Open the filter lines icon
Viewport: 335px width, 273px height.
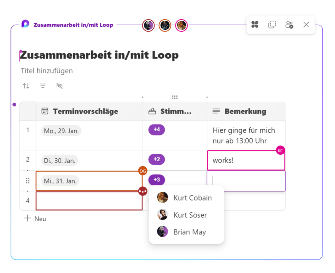click(x=43, y=86)
